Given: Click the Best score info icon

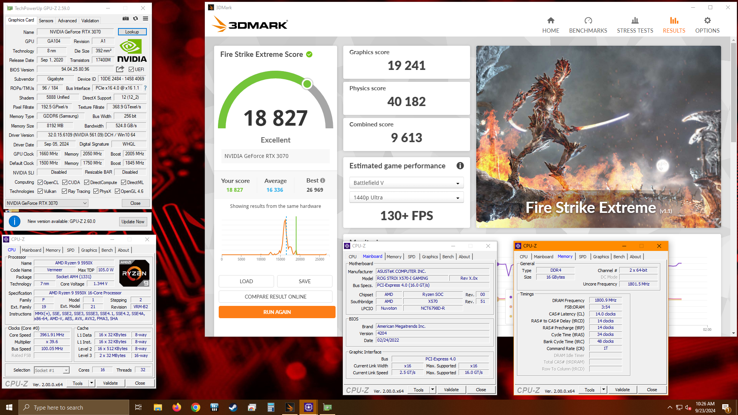Looking at the screenshot, I should [322, 181].
